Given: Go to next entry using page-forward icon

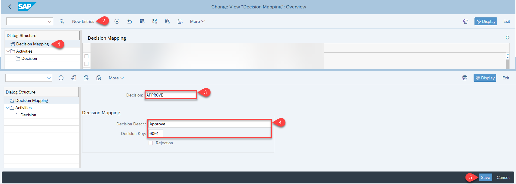Looking at the screenshot, I should 86,78.
